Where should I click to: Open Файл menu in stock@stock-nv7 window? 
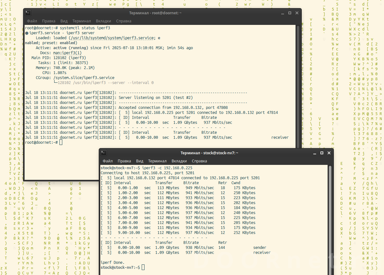[x=108, y=161]
